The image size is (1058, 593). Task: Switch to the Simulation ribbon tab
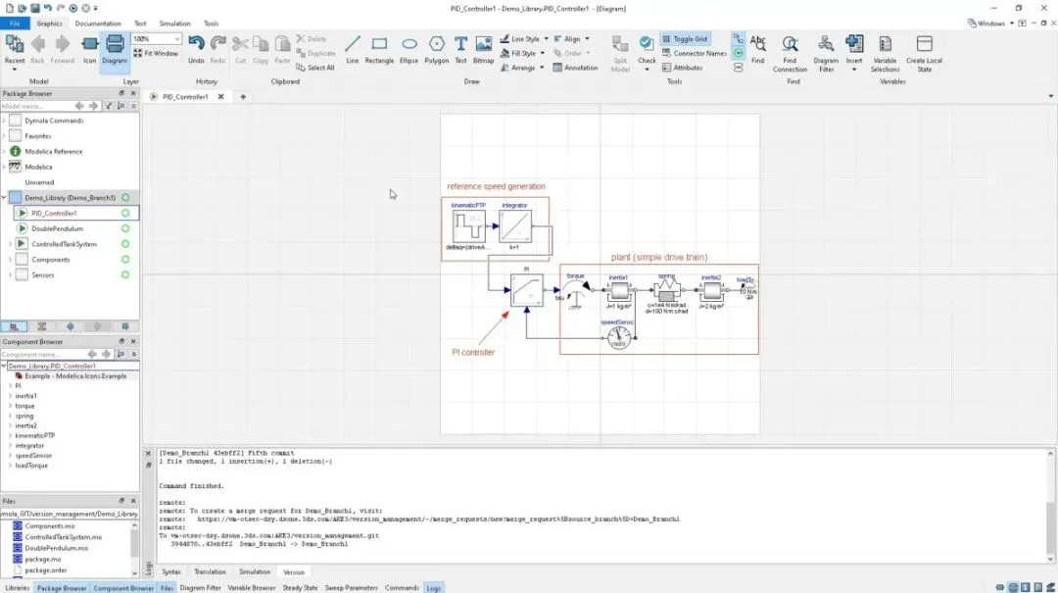click(x=174, y=23)
